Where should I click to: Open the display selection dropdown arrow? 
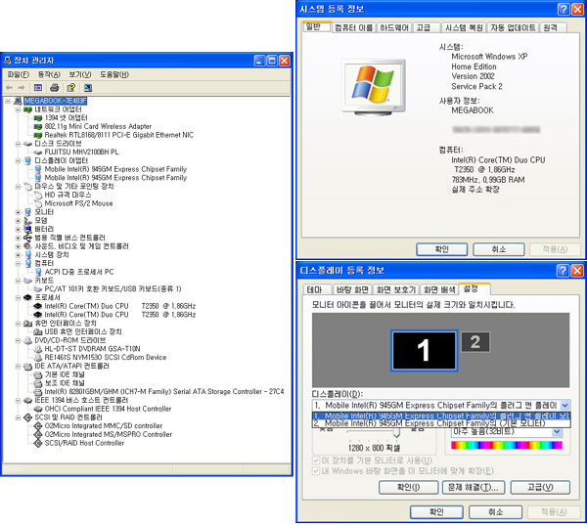(564, 406)
